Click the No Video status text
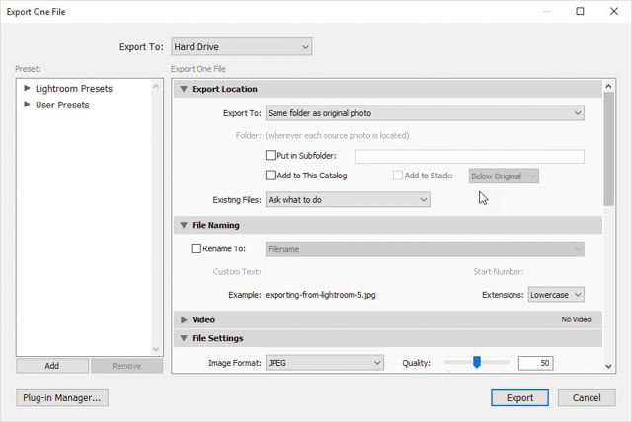The height and width of the screenshot is (422, 632). point(576,319)
